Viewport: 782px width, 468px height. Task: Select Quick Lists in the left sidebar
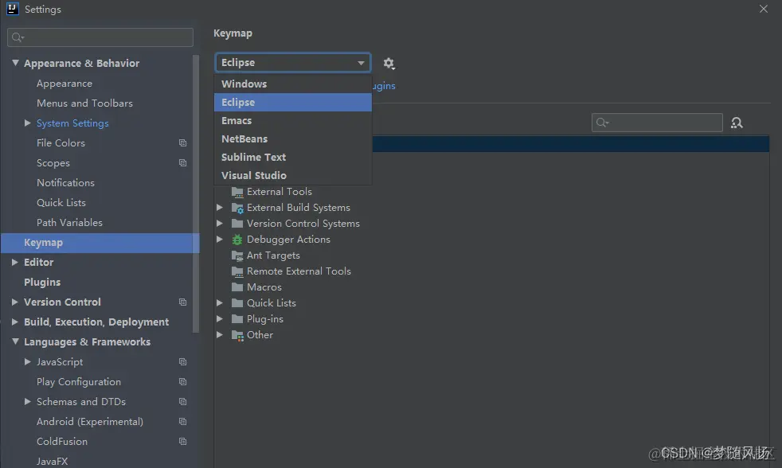click(61, 203)
